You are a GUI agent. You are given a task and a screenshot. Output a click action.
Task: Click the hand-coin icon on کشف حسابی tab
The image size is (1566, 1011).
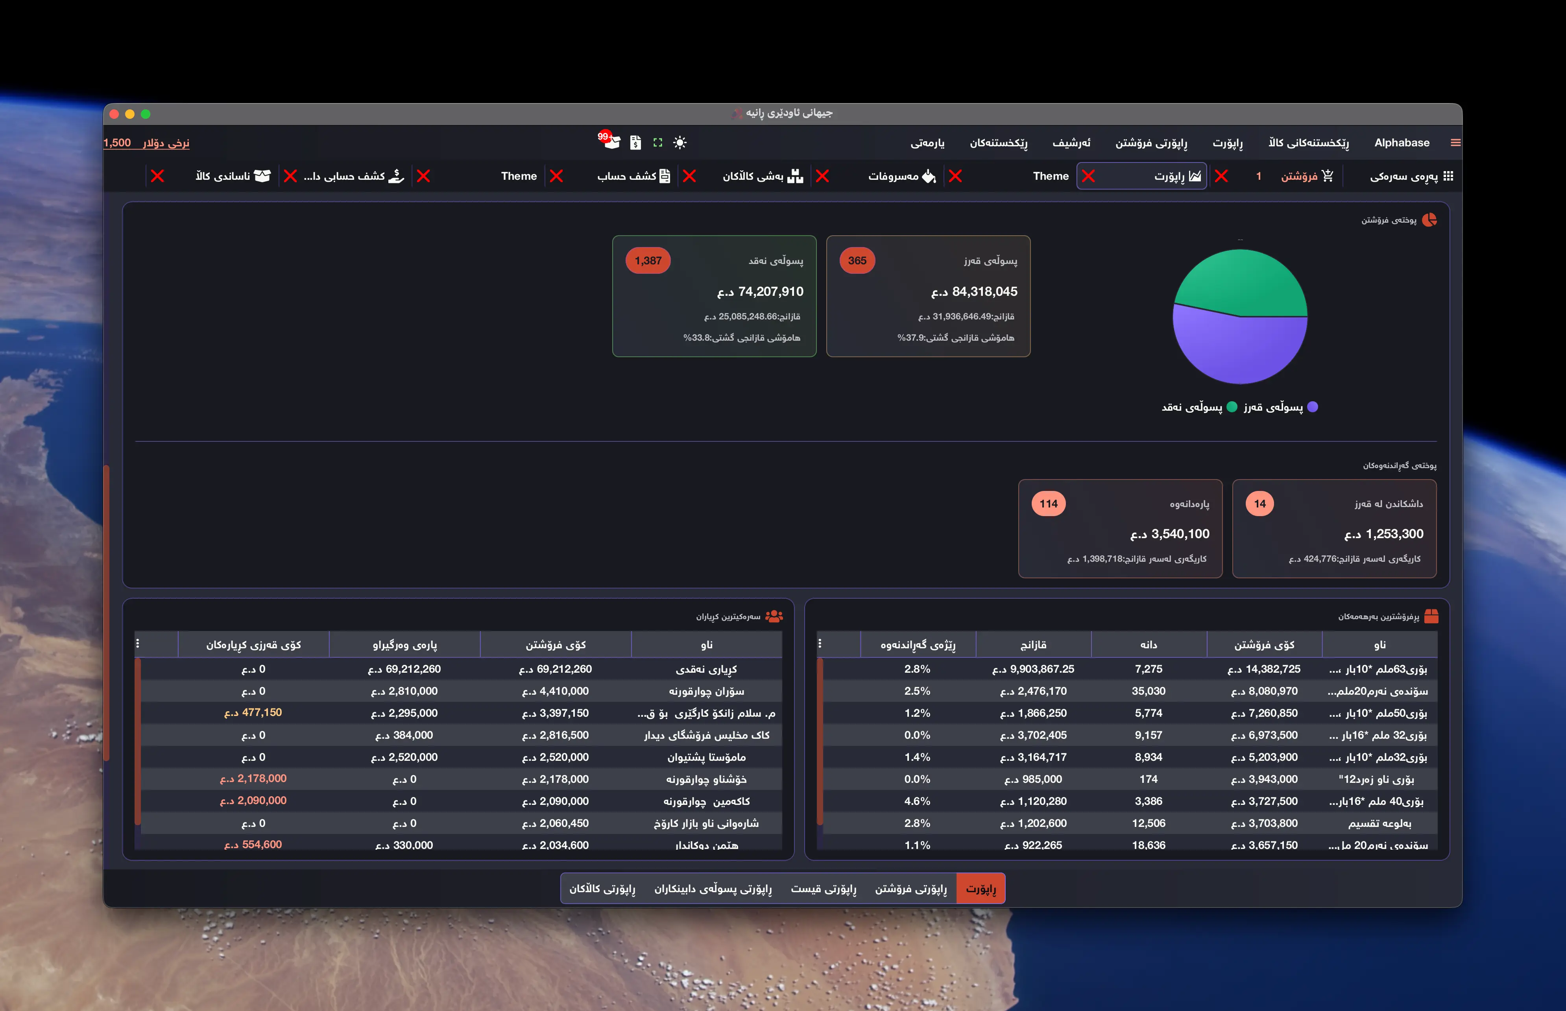click(397, 176)
